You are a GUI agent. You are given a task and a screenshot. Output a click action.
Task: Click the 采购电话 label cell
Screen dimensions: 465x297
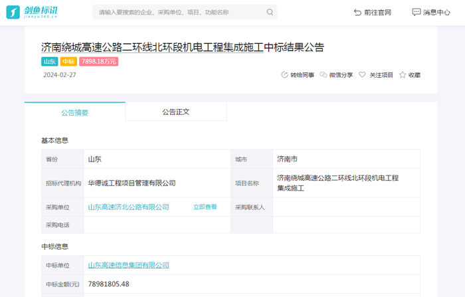point(62,225)
